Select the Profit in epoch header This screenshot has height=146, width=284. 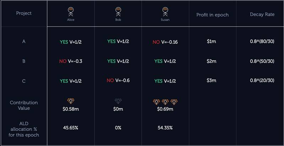(213, 15)
